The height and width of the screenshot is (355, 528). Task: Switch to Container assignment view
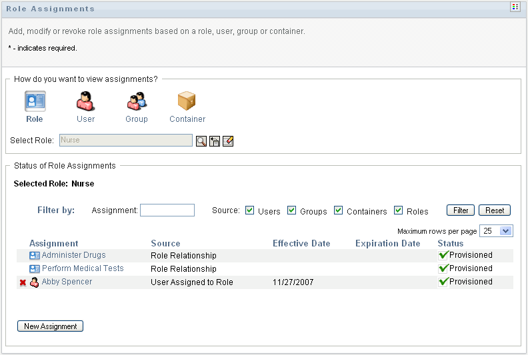pos(187,102)
